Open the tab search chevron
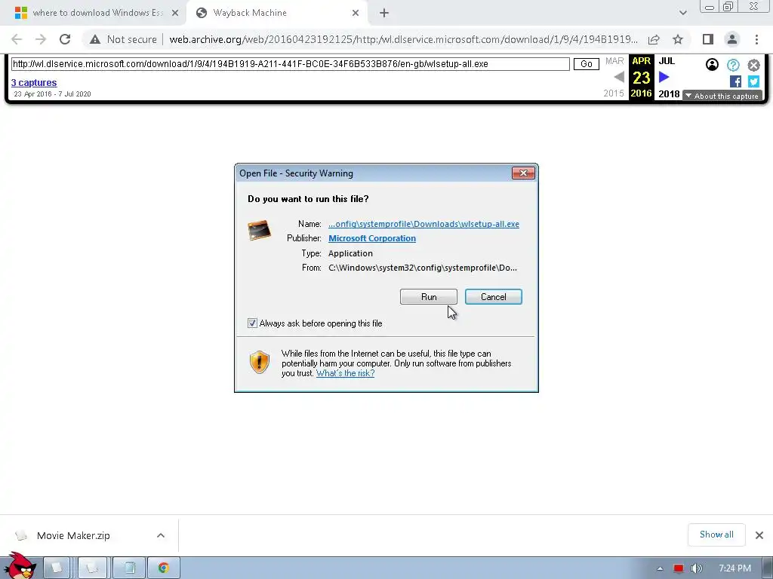Image resolution: width=773 pixels, height=579 pixels. tap(682, 13)
